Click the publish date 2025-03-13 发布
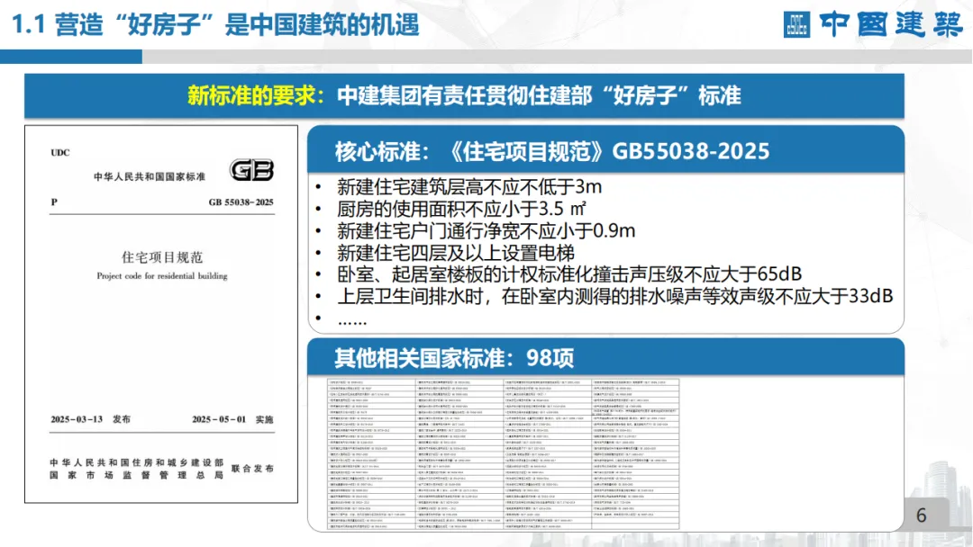 (x=91, y=419)
